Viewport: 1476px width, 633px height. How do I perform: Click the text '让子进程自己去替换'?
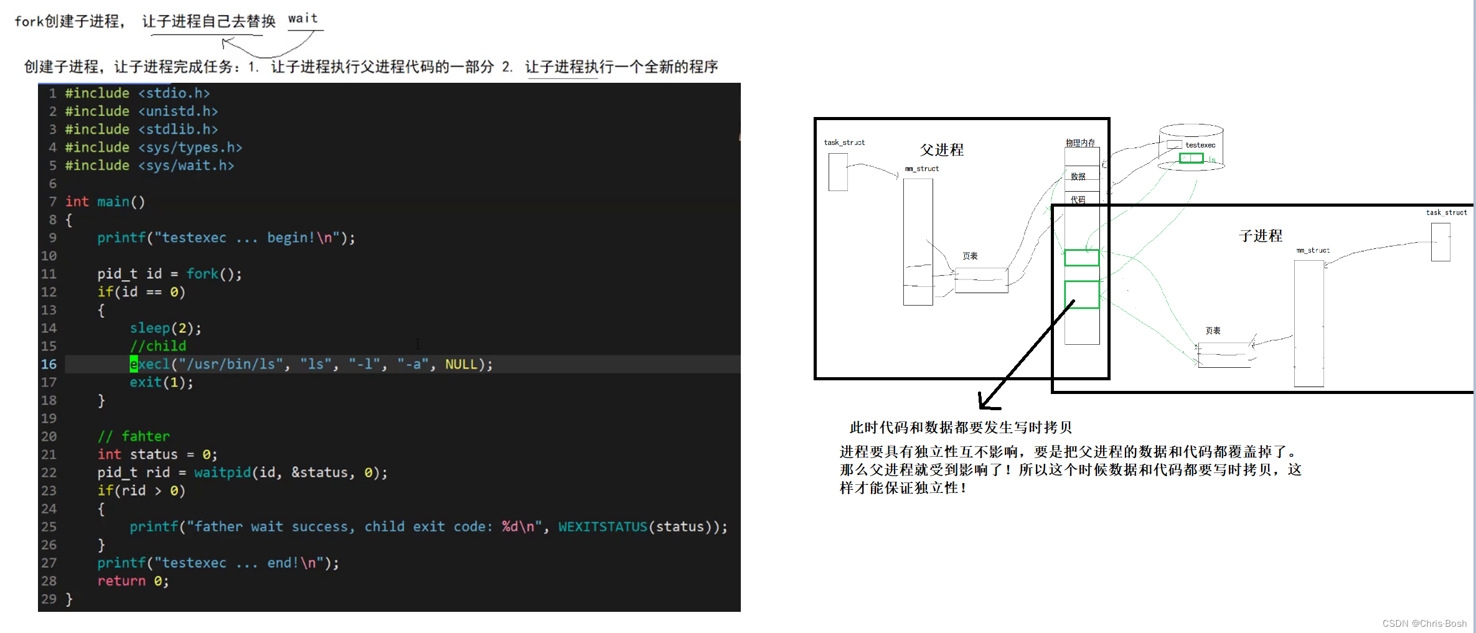209,21
